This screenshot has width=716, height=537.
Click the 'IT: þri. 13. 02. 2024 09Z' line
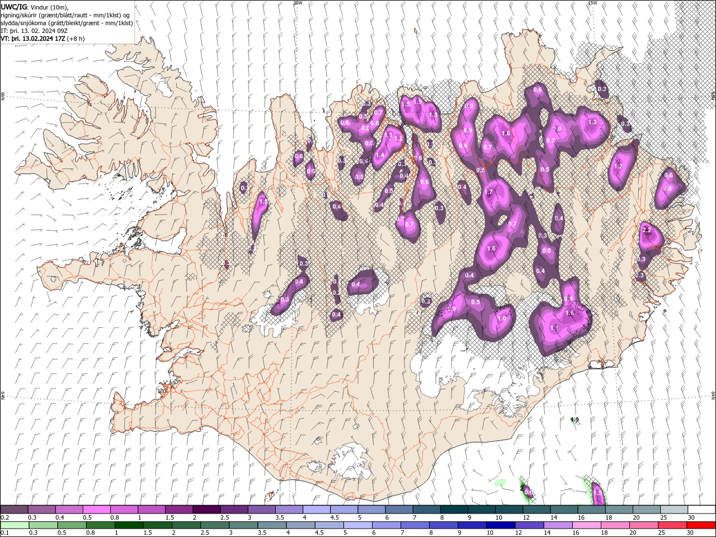[x=34, y=31]
